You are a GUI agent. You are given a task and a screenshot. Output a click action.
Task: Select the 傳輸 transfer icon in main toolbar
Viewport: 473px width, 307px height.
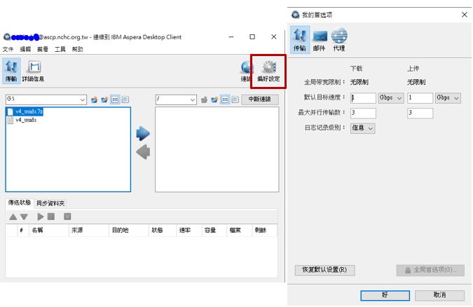pyautogui.click(x=11, y=70)
